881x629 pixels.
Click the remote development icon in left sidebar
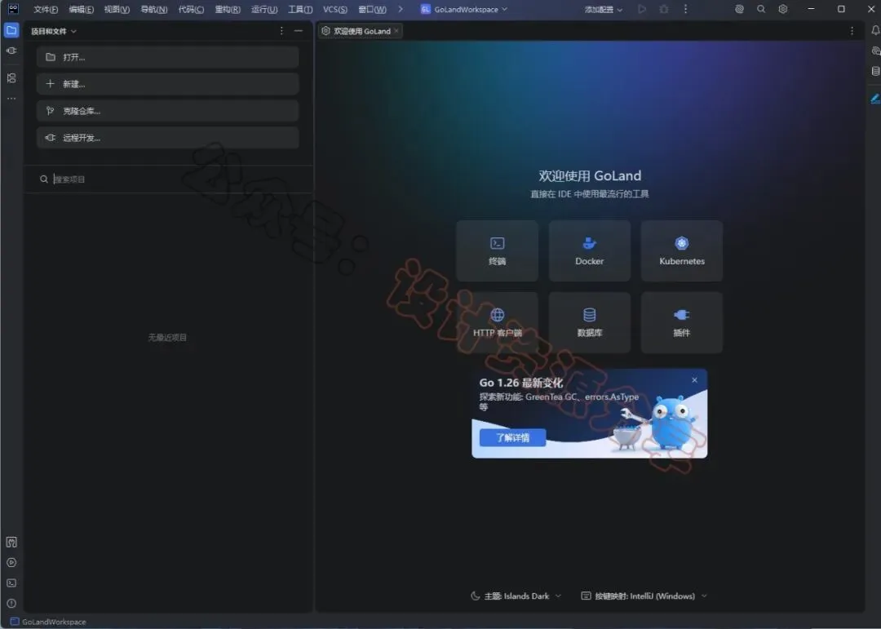pos(11,51)
